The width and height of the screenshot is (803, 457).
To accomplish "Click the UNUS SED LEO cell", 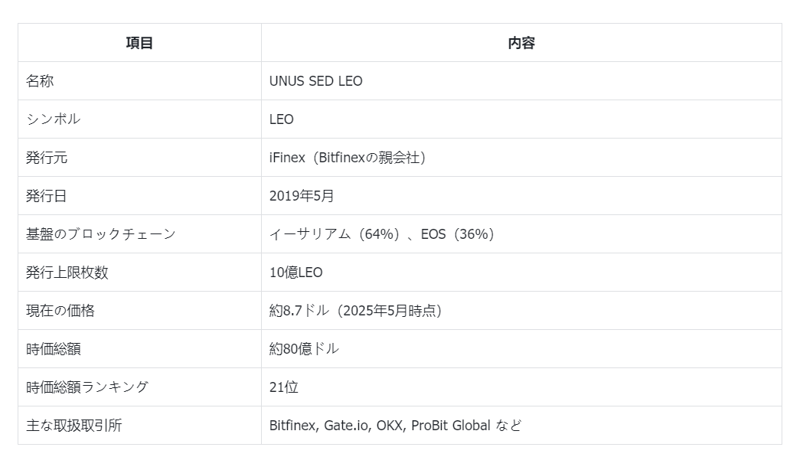I will pyautogui.click(x=315, y=81).
